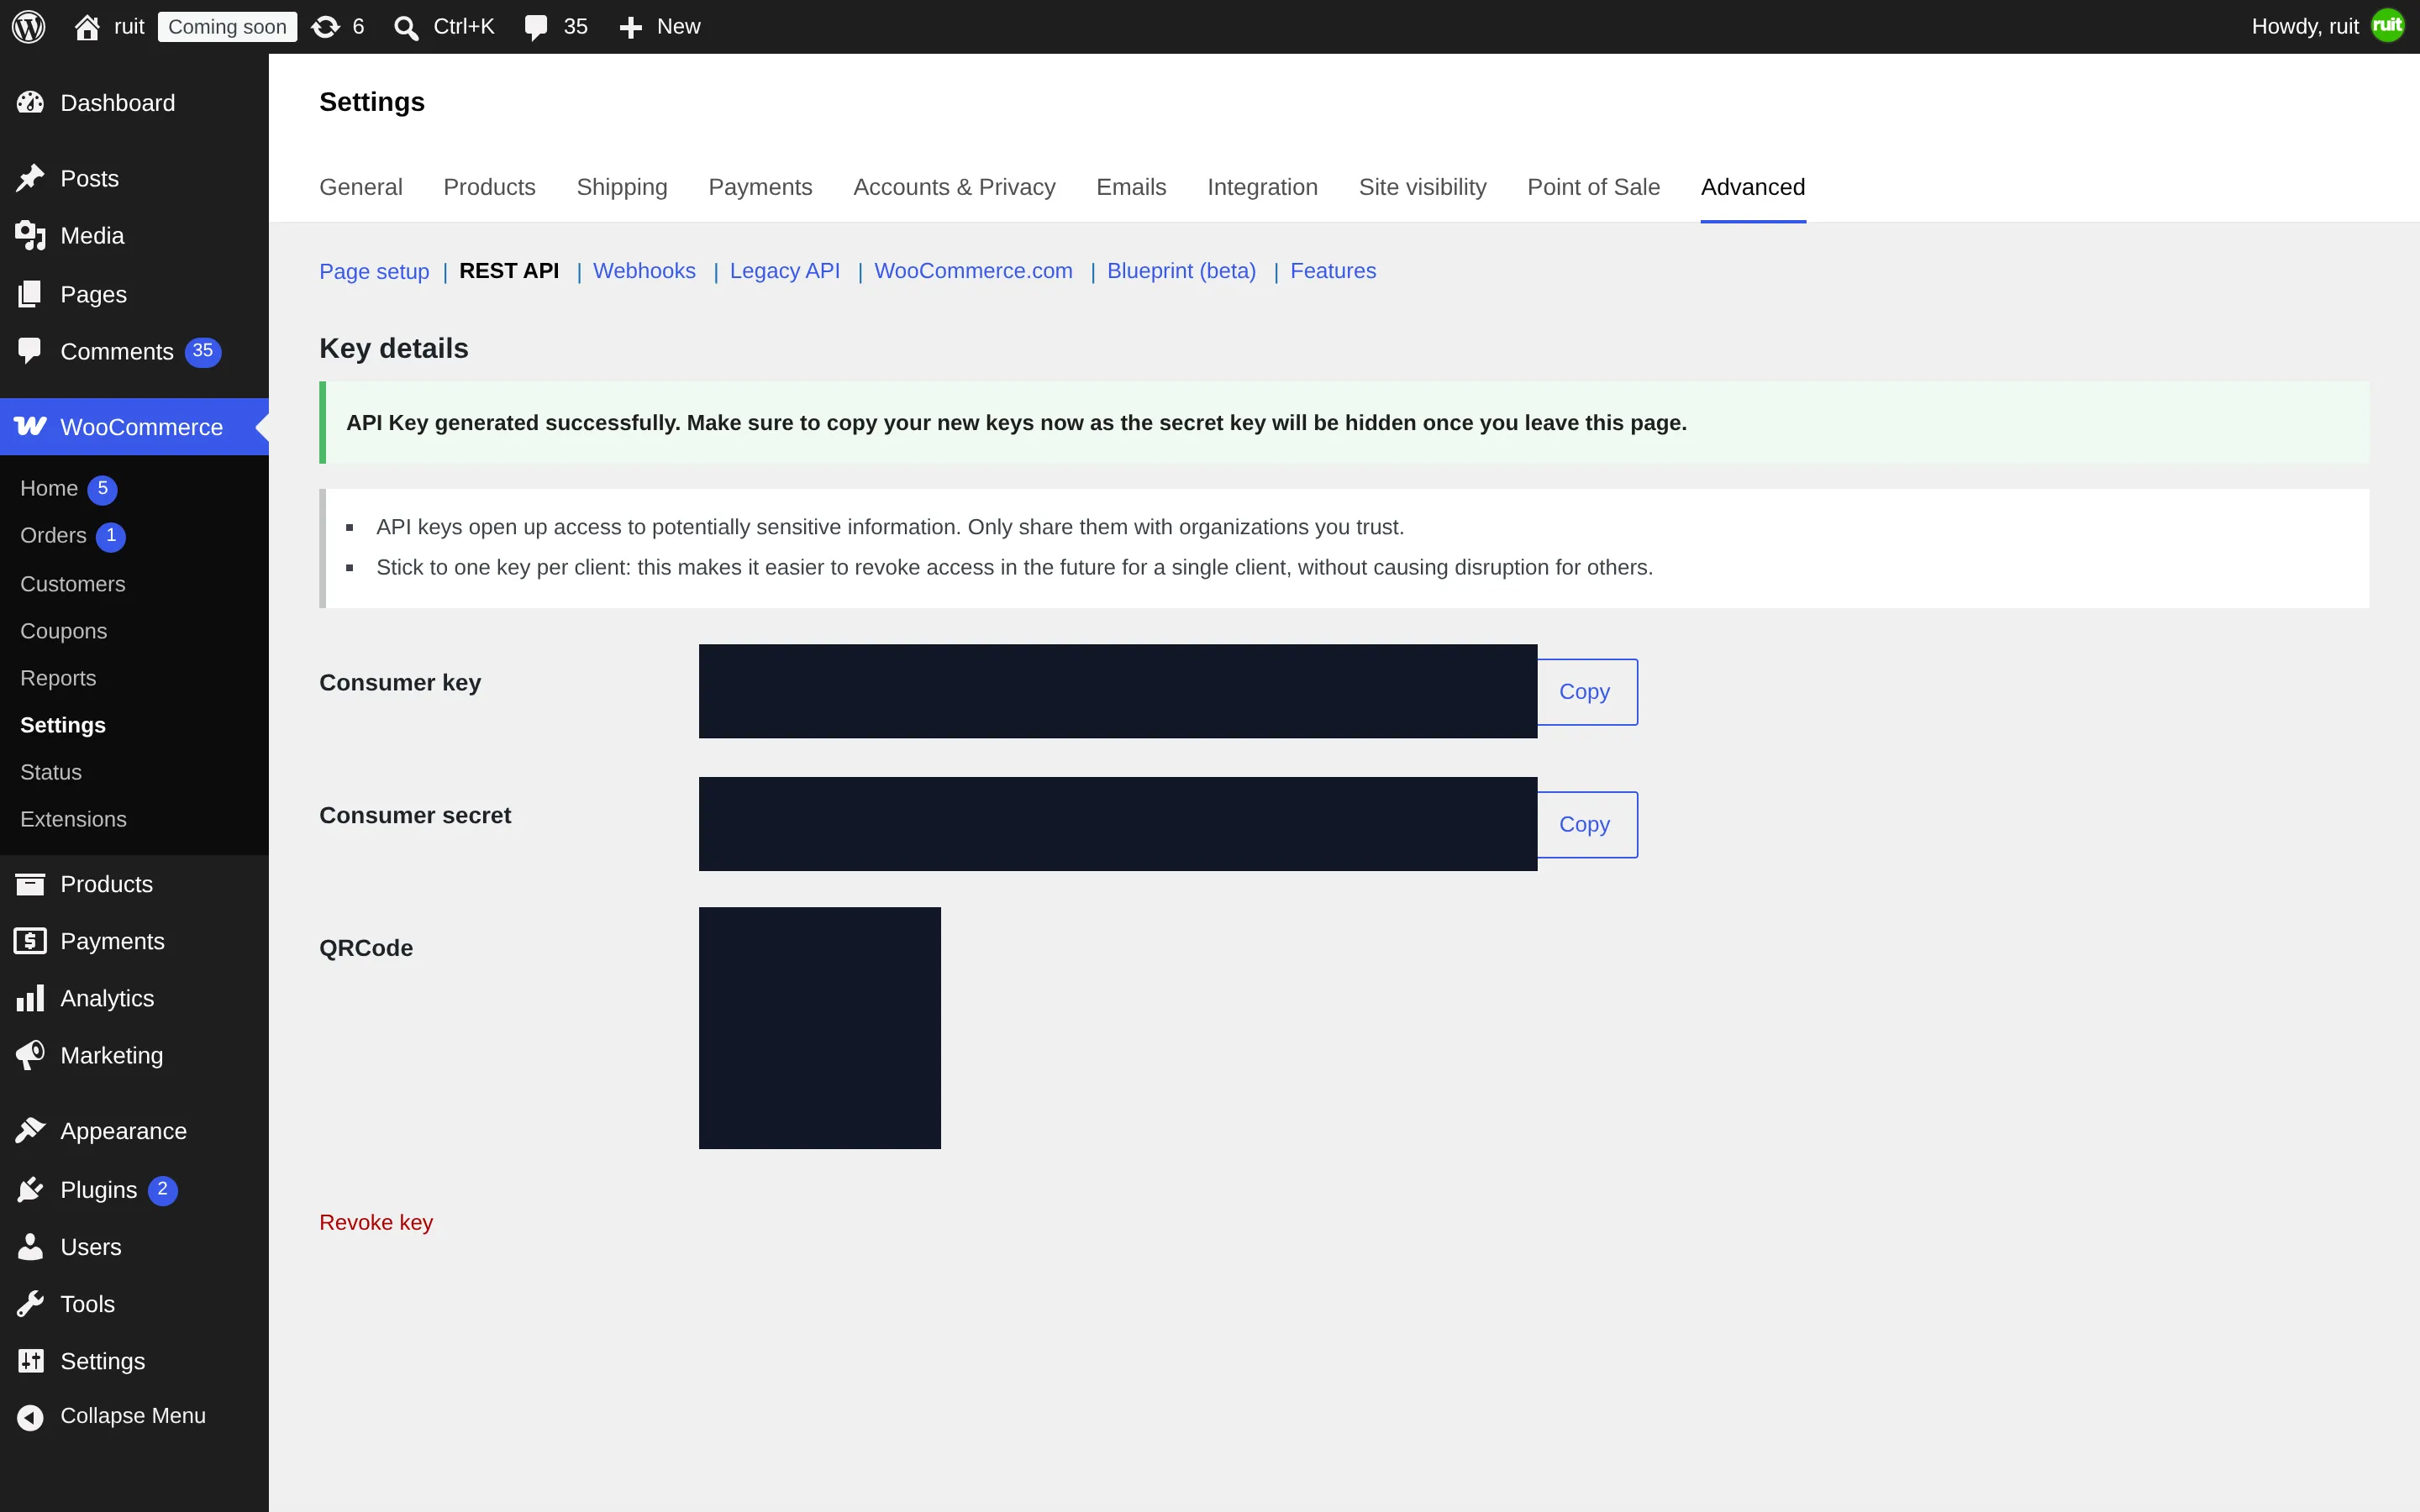The width and height of the screenshot is (2420, 1512).
Task: Open Analytics bar chart icon
Action: [30, 998]
